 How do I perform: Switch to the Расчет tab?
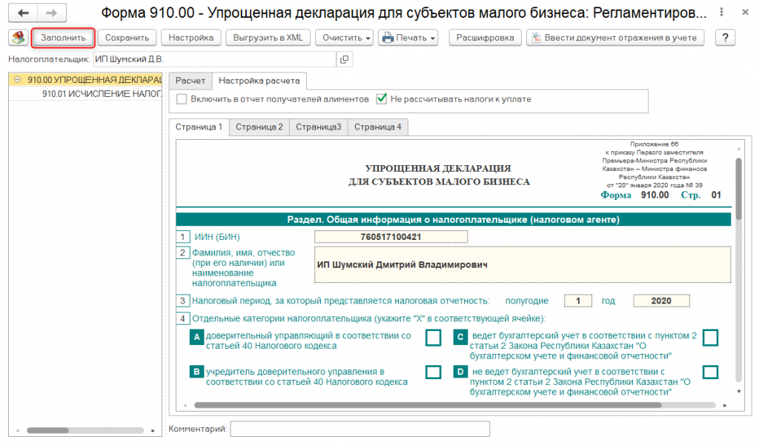(190, 81)
